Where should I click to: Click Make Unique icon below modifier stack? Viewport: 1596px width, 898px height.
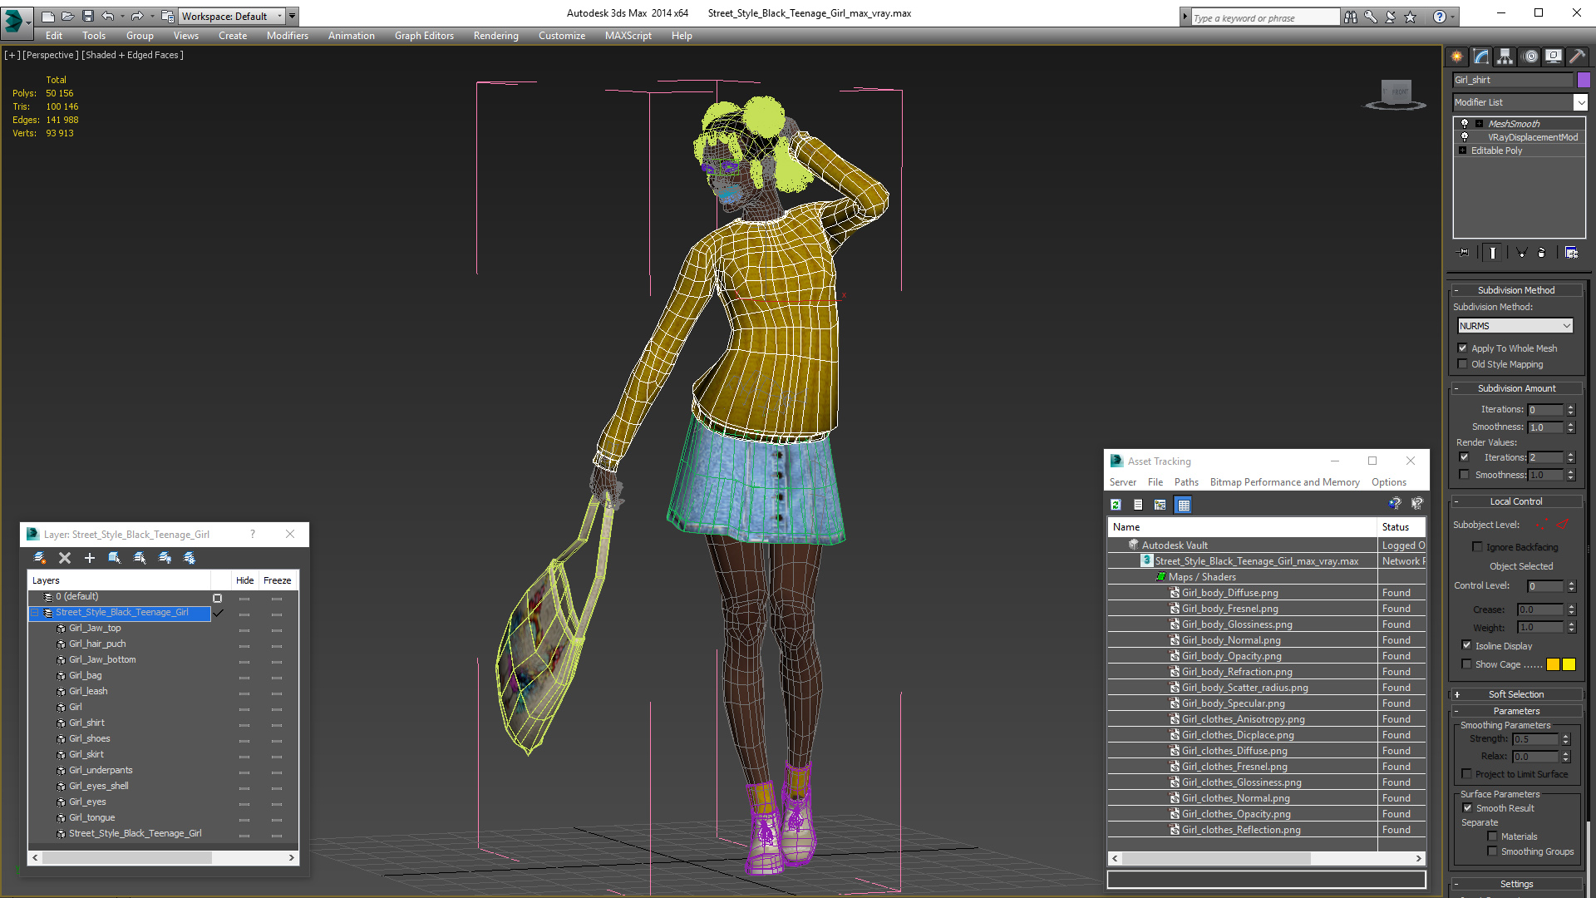(x=1521, y=253)
